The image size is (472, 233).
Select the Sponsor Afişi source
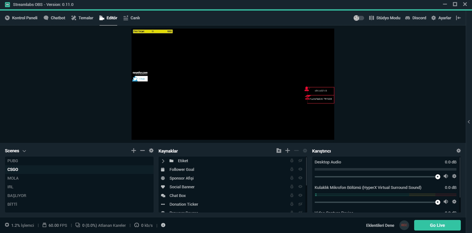click(x=232, y=178)
